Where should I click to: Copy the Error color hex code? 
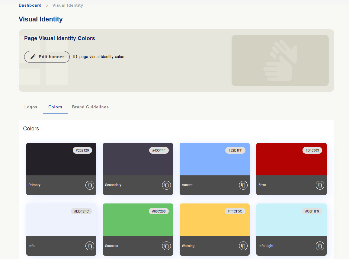tap(320, 185)
